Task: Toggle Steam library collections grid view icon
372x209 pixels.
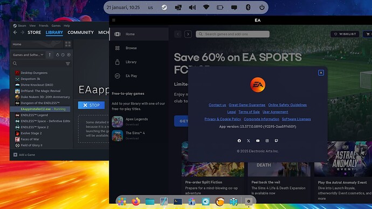Action: click(x=68, y=44)
